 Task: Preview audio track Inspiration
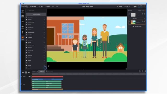27,30
